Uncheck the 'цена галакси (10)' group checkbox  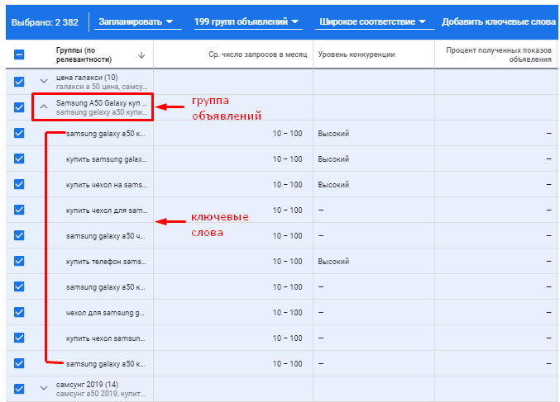coord(19,82)
